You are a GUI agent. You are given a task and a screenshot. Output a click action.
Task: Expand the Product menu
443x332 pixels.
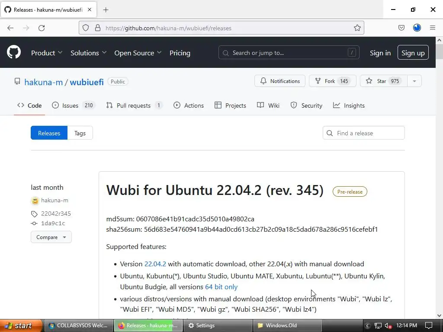47,53
